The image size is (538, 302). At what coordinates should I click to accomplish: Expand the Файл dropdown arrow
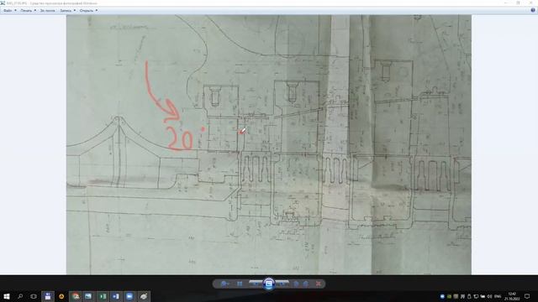[x=15, y=11]
